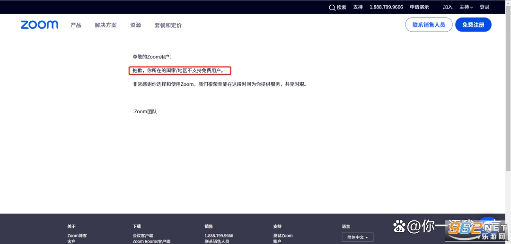The width and height of the screenshot is (511, 244).
Task: Open the 产品 menu
Action: [x=76, y=25]
